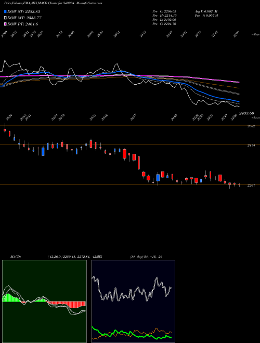Click the 2207 price level label

point(251,186)
